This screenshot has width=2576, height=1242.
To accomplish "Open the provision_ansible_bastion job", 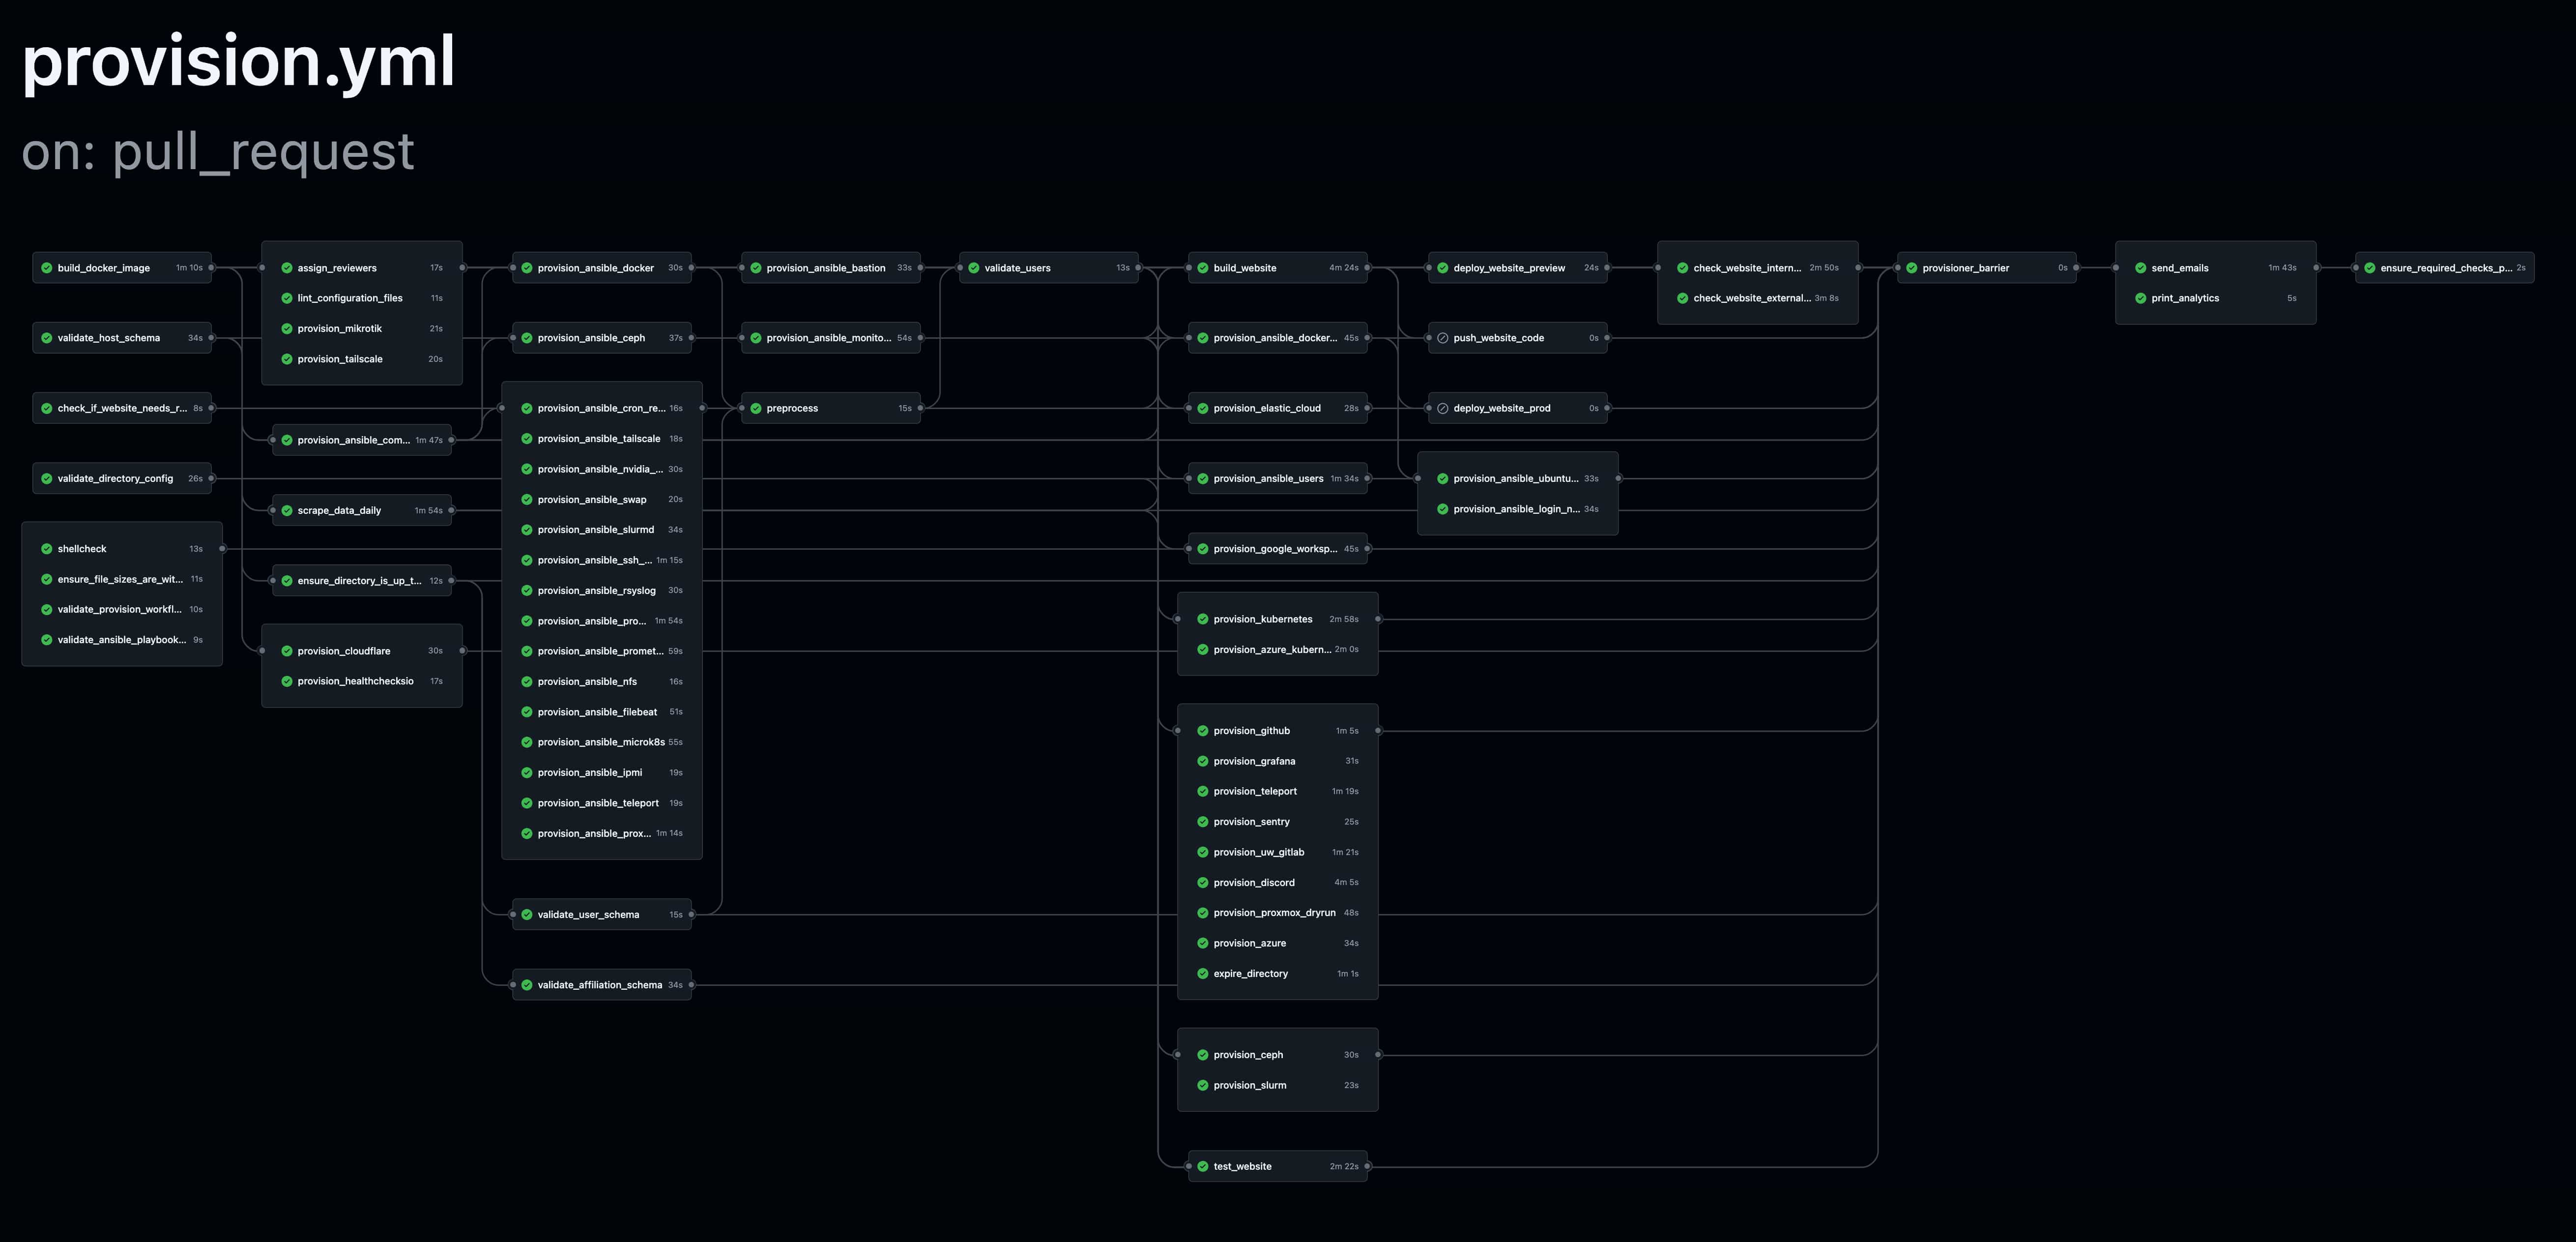I will [x=826, y=267].
